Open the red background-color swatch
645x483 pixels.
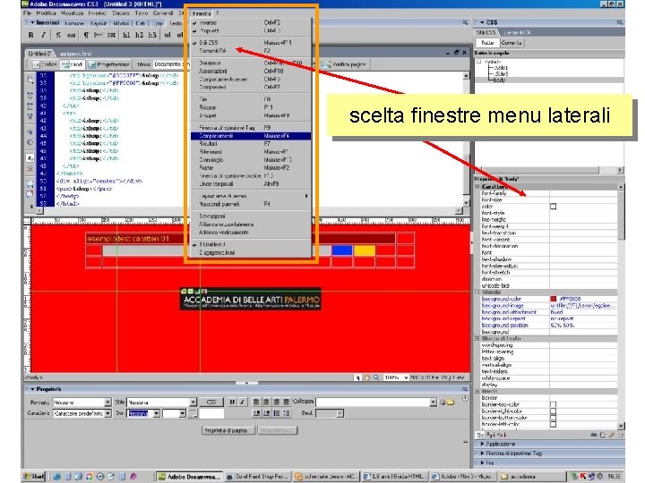click(x=554, y=299)
